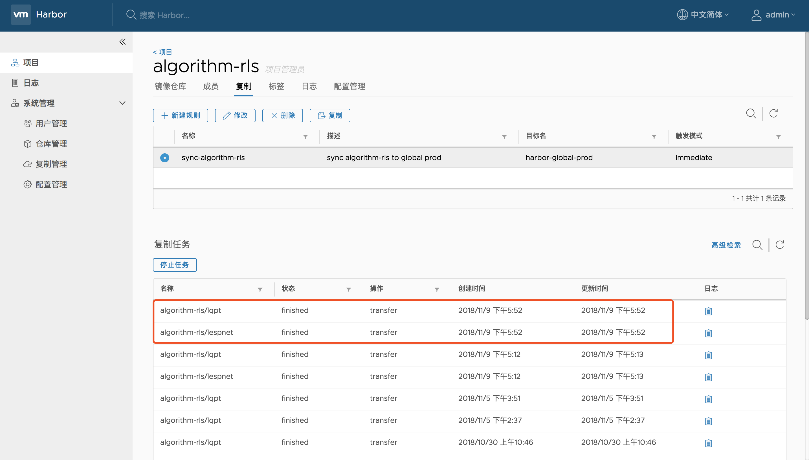Refresh the replication jobs list
The image size is (809, 460).
(780, 245)
